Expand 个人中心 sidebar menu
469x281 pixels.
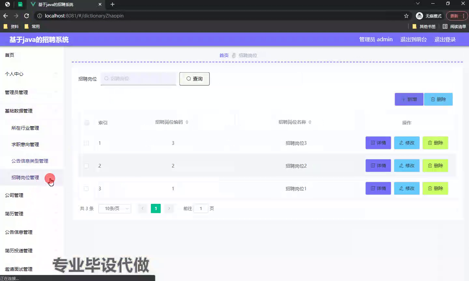tap(32, 74)
